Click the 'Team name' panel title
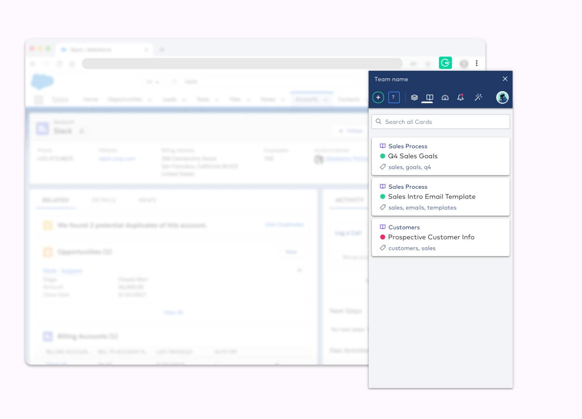The height and width of the screenshot is (419, 582). [x=391, y=79]
